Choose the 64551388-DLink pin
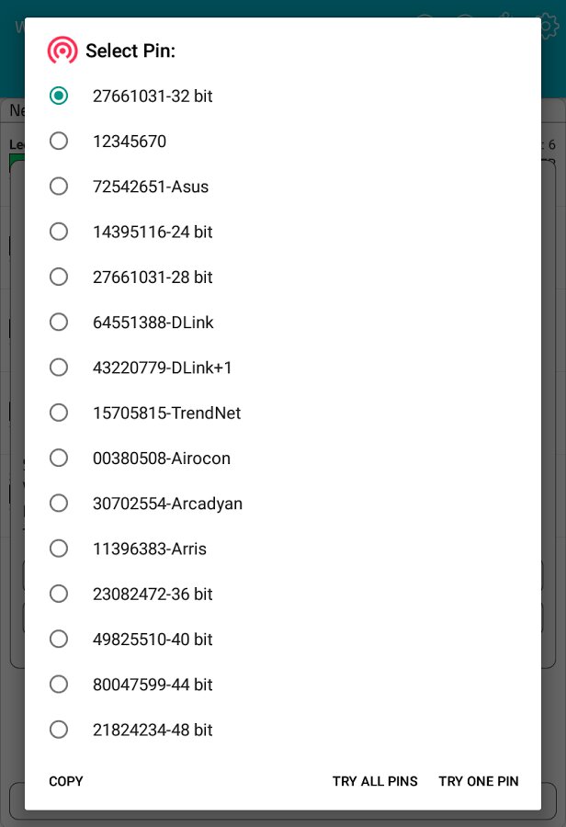This screenshot has height=827, width=566. [59, 322]
